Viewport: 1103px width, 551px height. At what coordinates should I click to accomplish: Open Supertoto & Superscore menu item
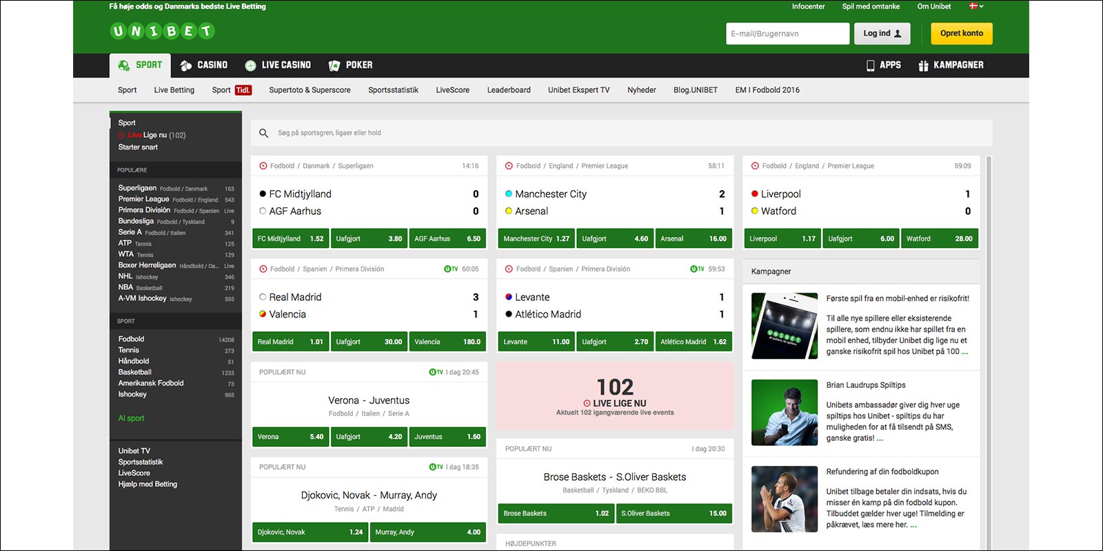(310, 90)
